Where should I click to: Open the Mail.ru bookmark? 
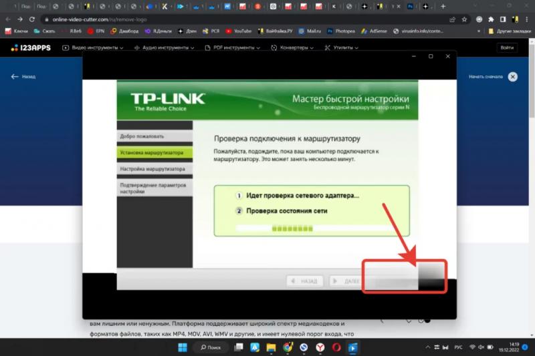pyautogui.click(x=310, y=31)
